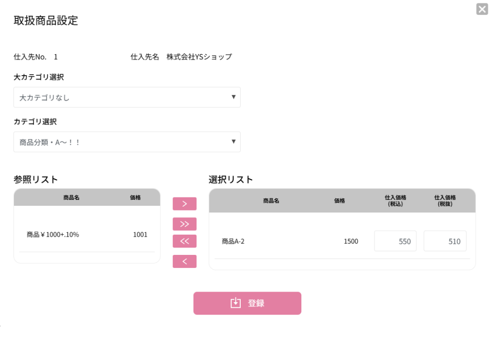Viewport: 493px width, 358px height.
Task: Open the 大カテゴリ選択 dropdown
Action: pos(127,97)
